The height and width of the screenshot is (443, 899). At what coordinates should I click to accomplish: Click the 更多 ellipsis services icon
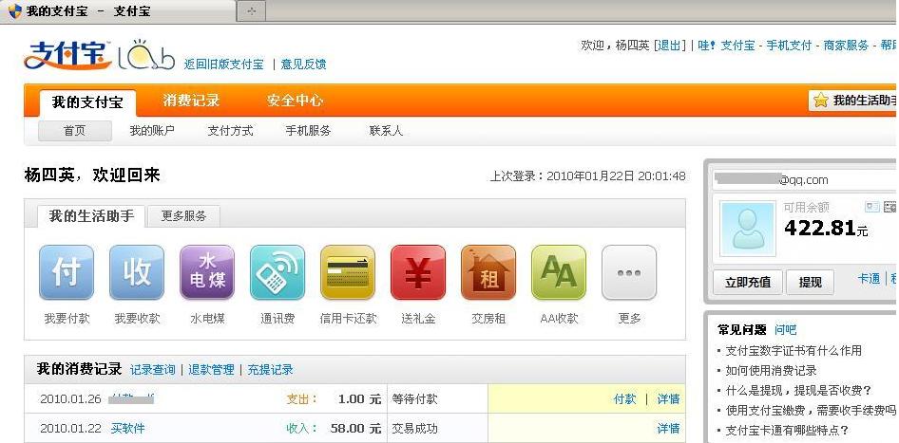tap(629, 272)
